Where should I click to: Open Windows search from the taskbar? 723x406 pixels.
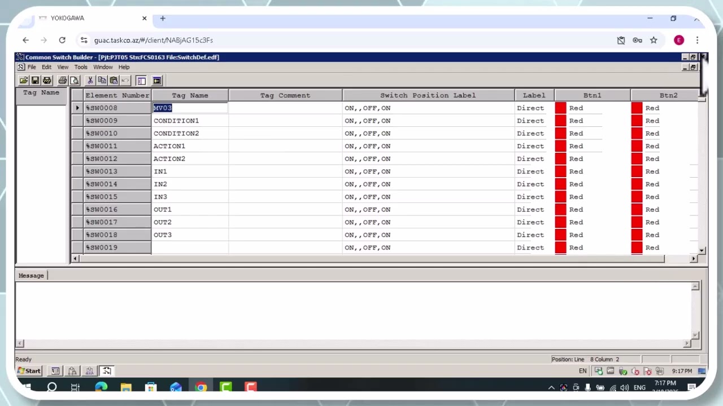click(52, 387)
